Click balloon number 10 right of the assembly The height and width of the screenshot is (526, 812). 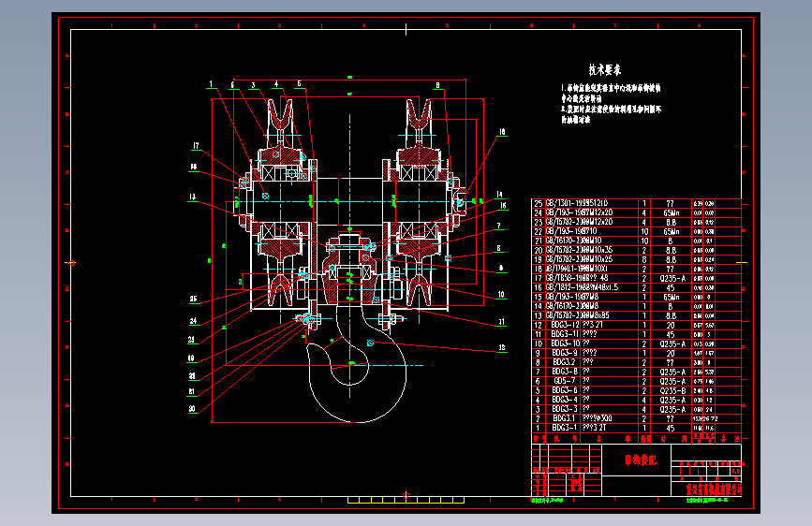point(501,295)
